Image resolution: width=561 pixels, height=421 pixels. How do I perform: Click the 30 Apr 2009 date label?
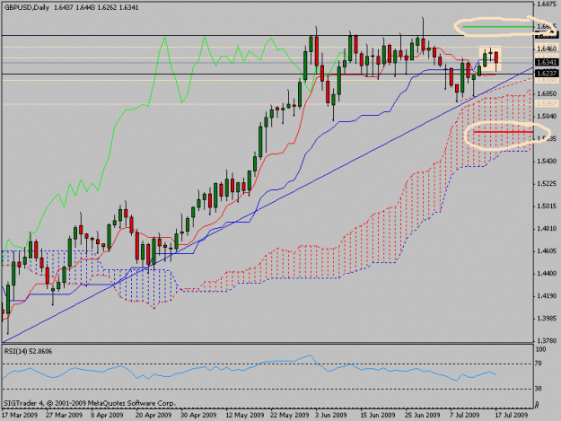click(x=198, y=415)
